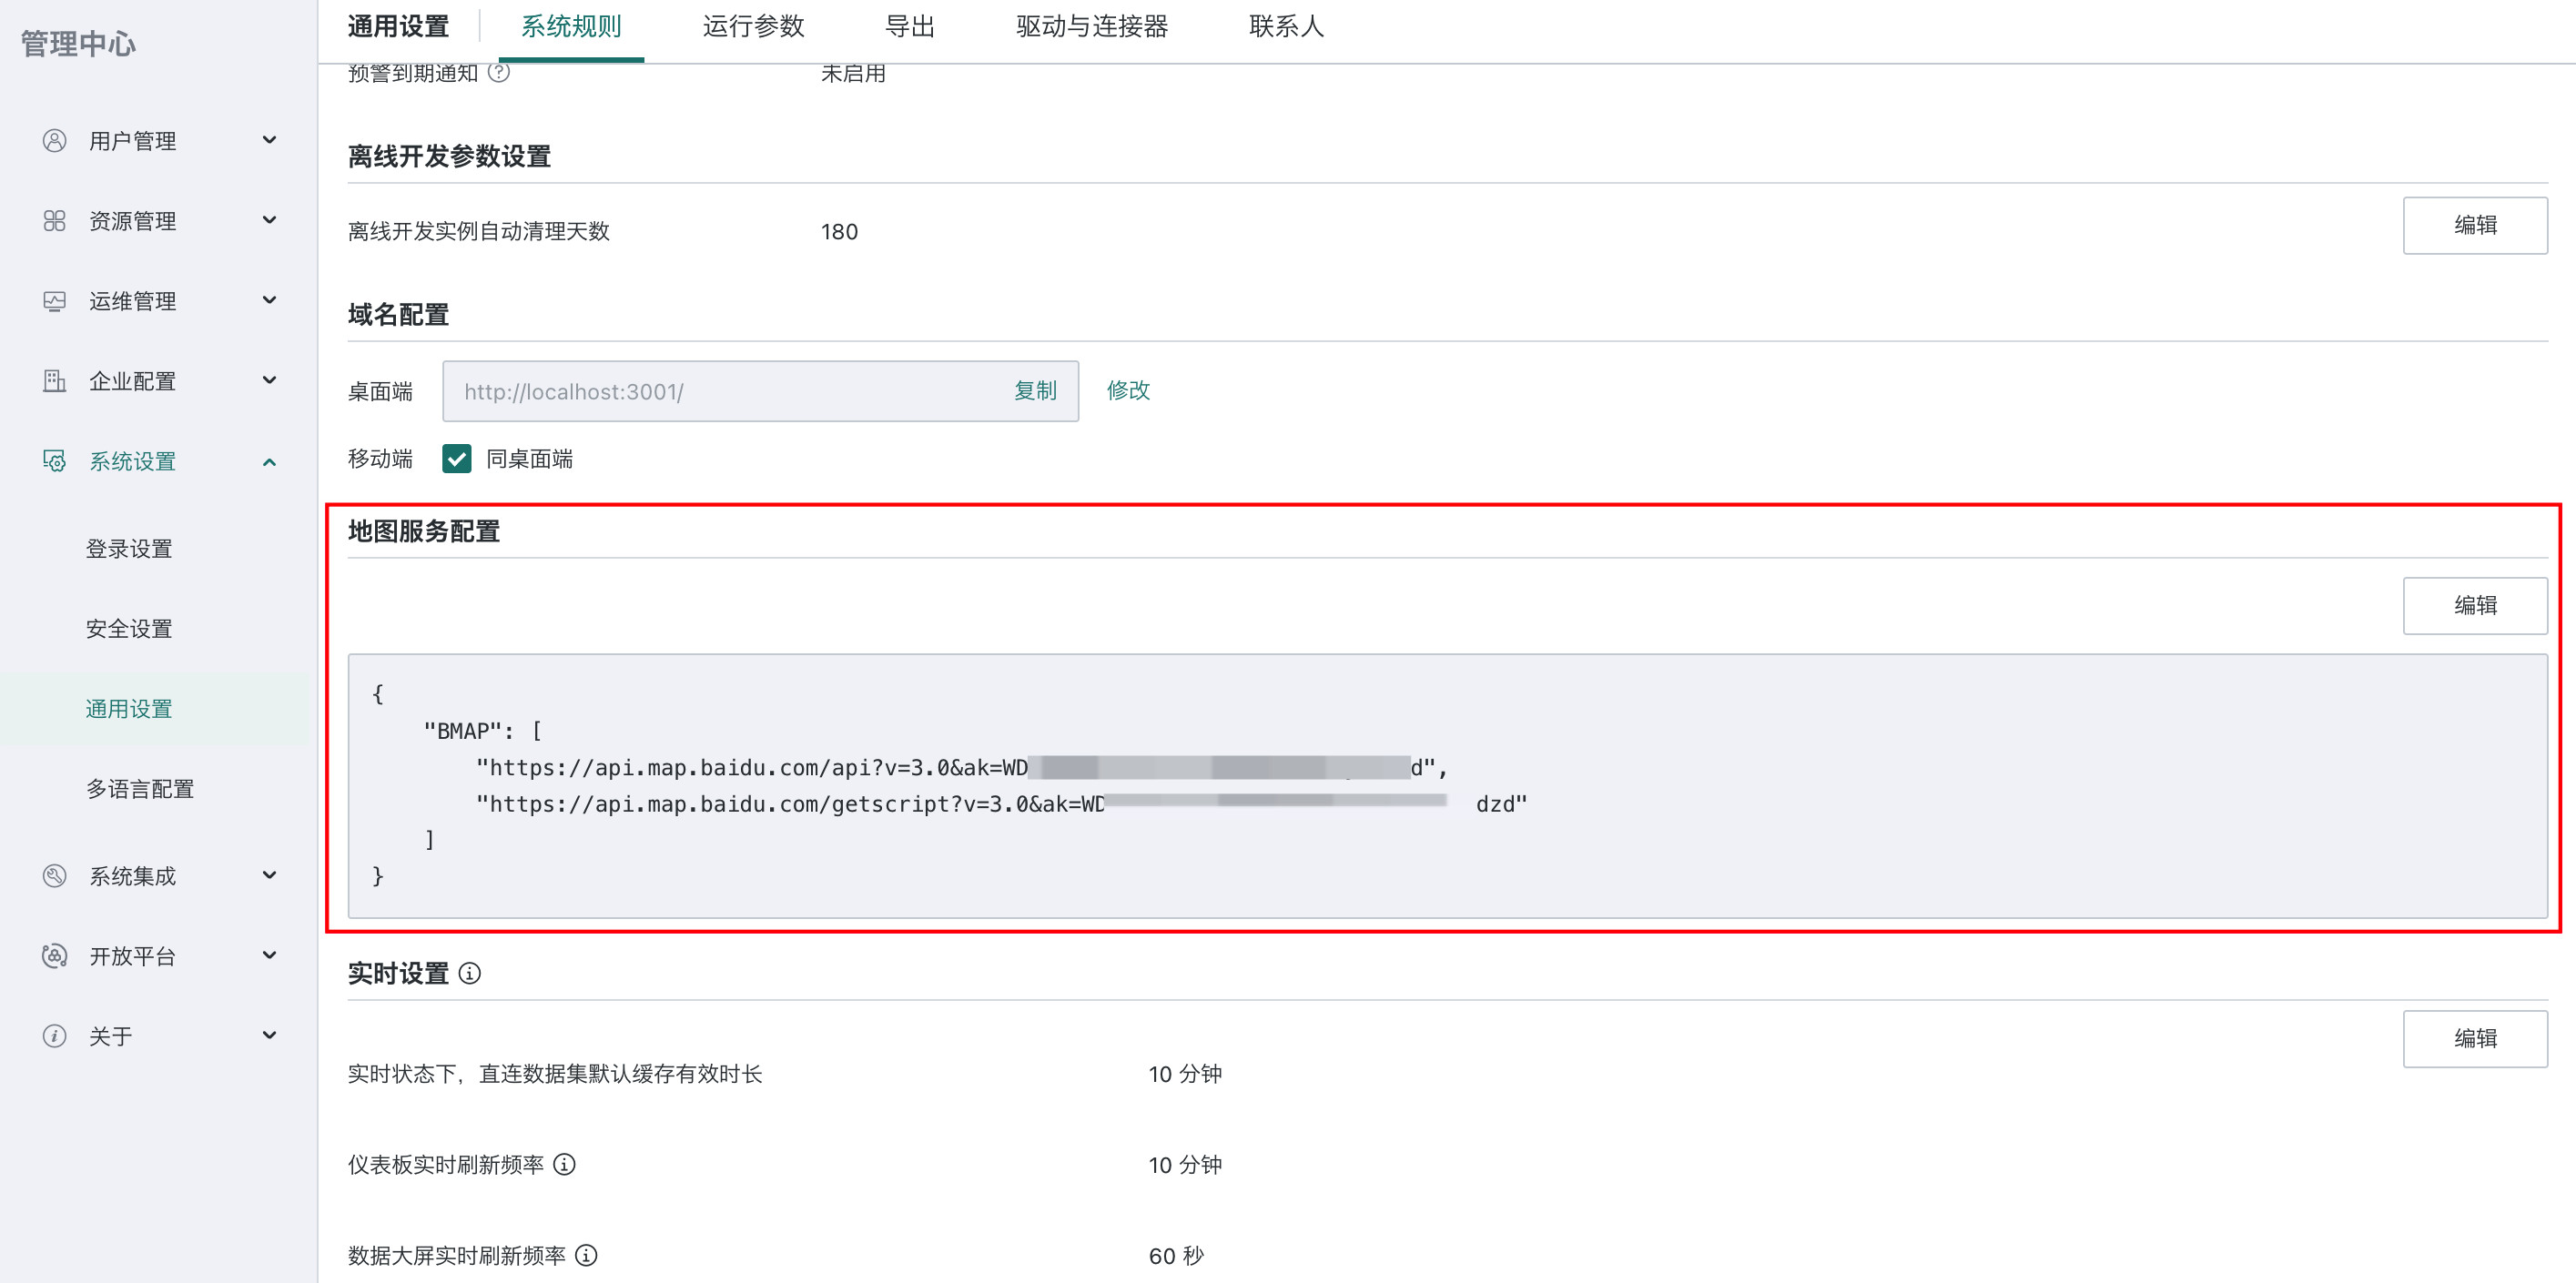Switch to the 系统规则 tab
Image resolution: width=2576 pixels, height=1283 pixels.
571,27
